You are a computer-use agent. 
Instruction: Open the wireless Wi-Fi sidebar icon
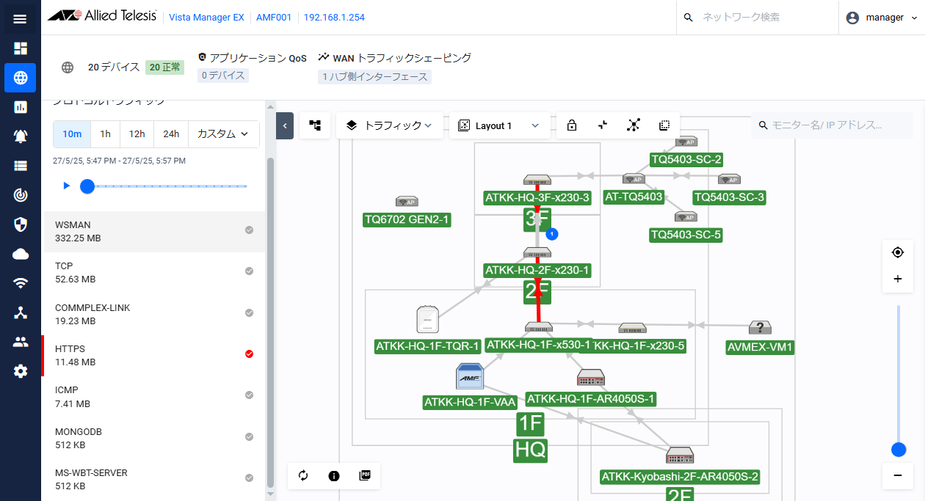(20, 283)
